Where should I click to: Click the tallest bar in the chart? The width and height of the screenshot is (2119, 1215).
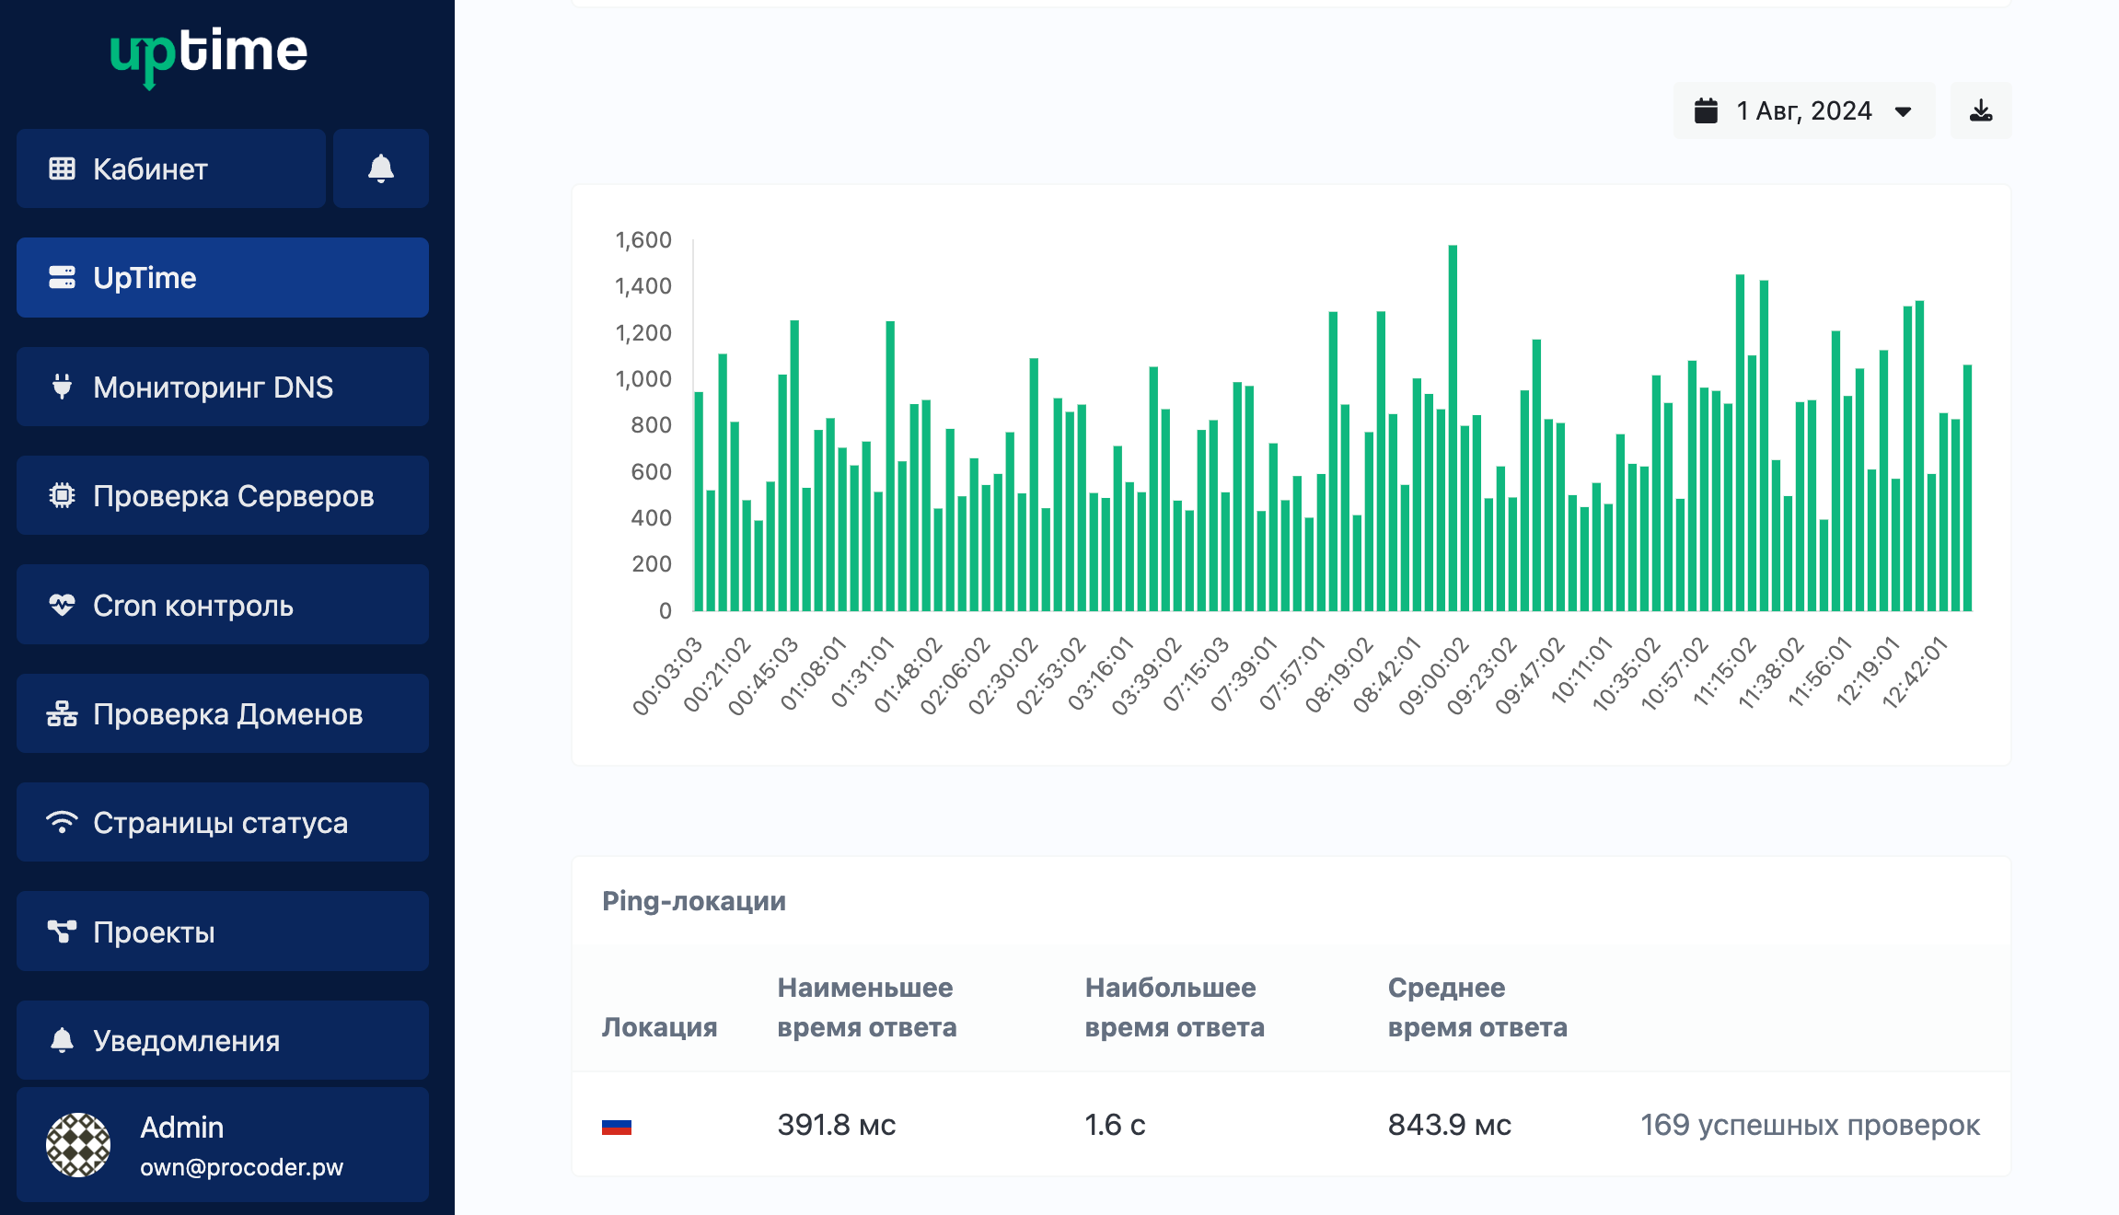1453,428
